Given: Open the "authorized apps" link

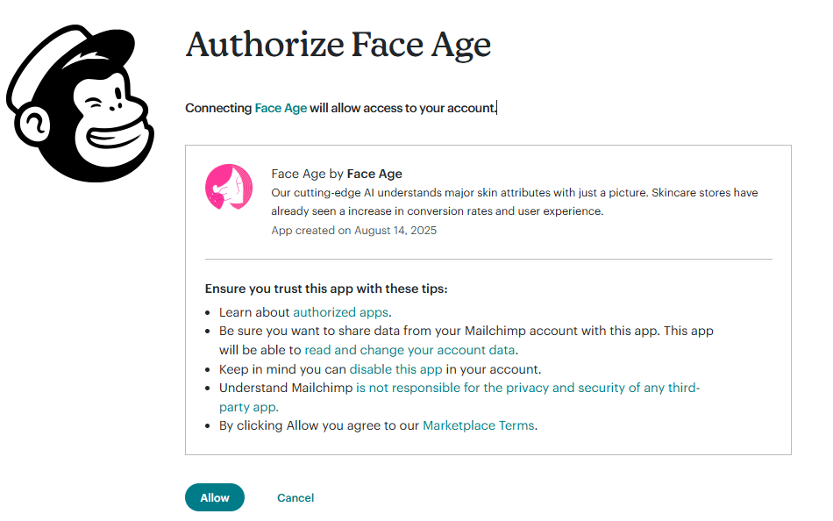Looking at the screenshot, I should (341, 312).
